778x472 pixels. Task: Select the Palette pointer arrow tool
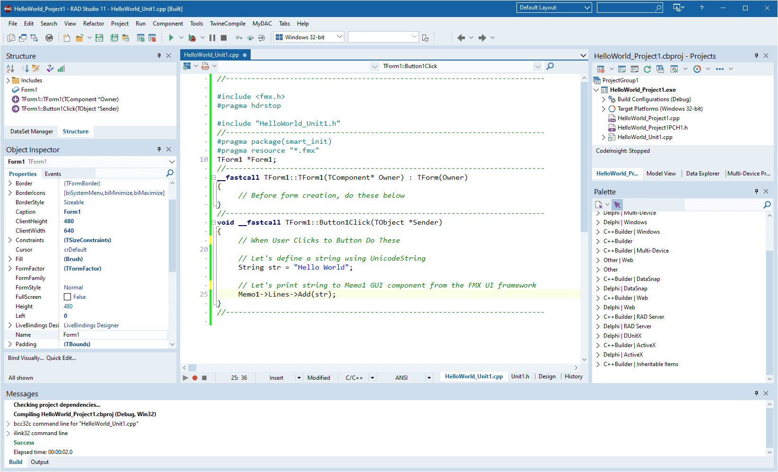(617, 205)
